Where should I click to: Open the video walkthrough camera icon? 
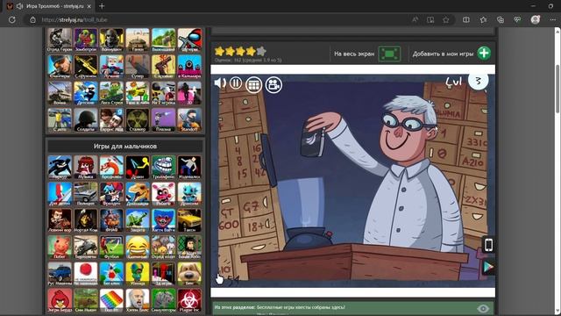click(273, 85)
